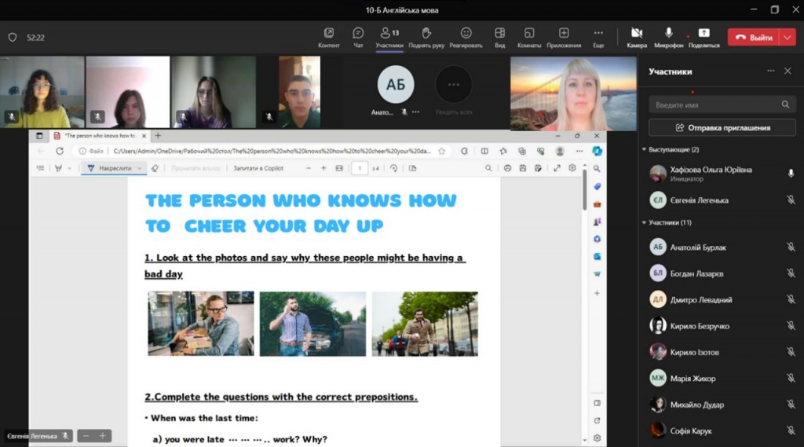Open Приложения apps icon
Screen dimensions: 804x447
[x=564, y=33]
